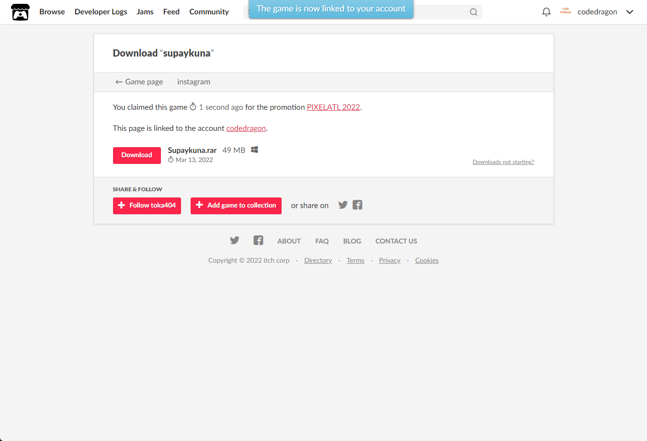Open the Jams page

145,12
